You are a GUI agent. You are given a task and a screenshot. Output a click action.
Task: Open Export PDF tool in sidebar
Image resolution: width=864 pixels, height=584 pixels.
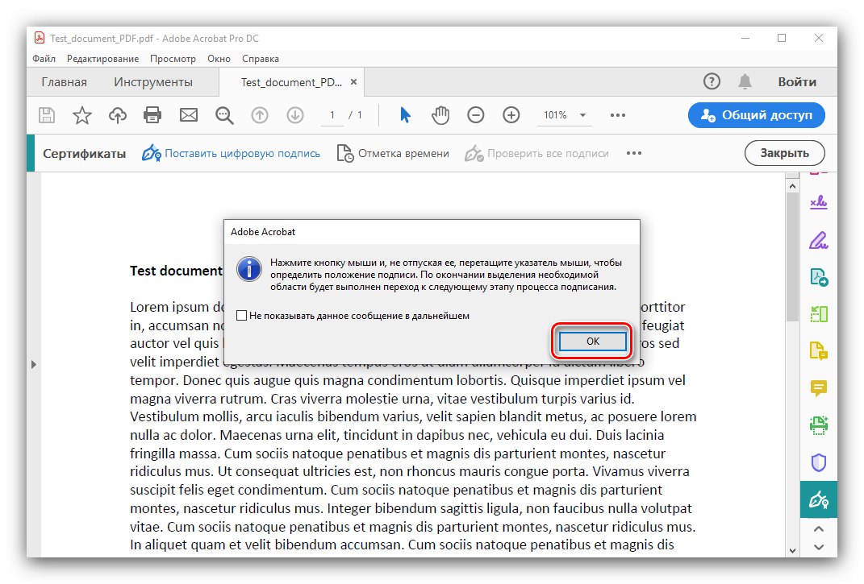click(x=819, y=277)
